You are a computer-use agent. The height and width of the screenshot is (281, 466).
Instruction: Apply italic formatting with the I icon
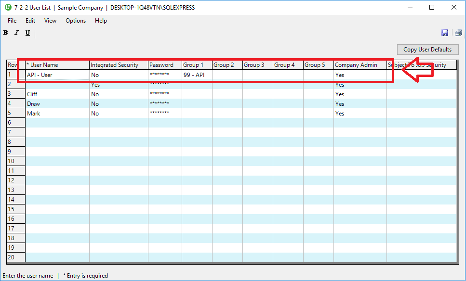[x=16, y=32]
